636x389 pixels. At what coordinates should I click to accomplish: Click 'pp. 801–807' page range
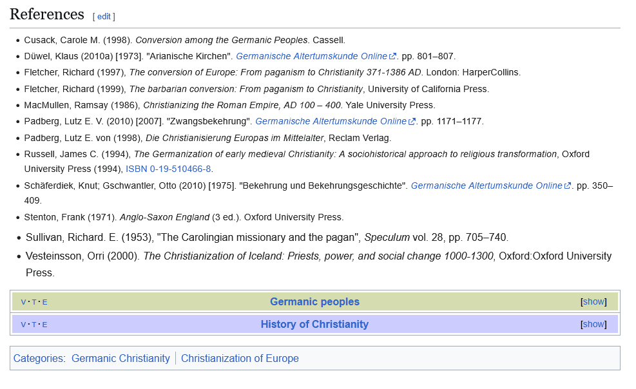click(428, 56)
